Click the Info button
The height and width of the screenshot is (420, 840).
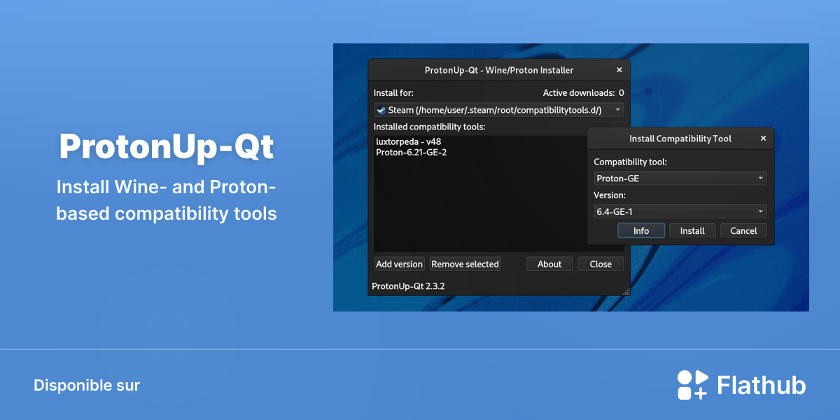pyautogui.click(x=641, y=230)
